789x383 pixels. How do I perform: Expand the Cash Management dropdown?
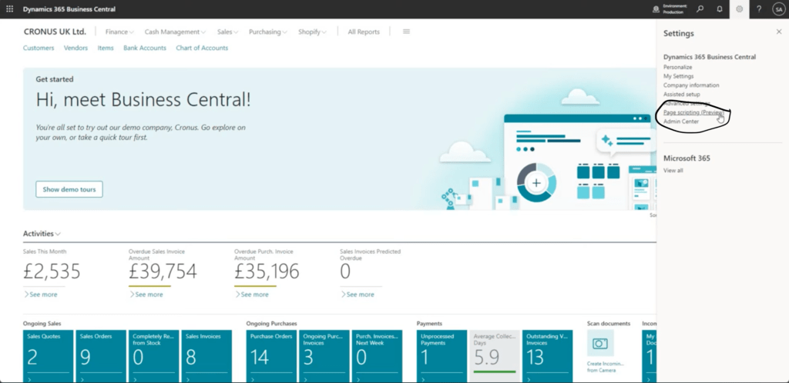176,32
